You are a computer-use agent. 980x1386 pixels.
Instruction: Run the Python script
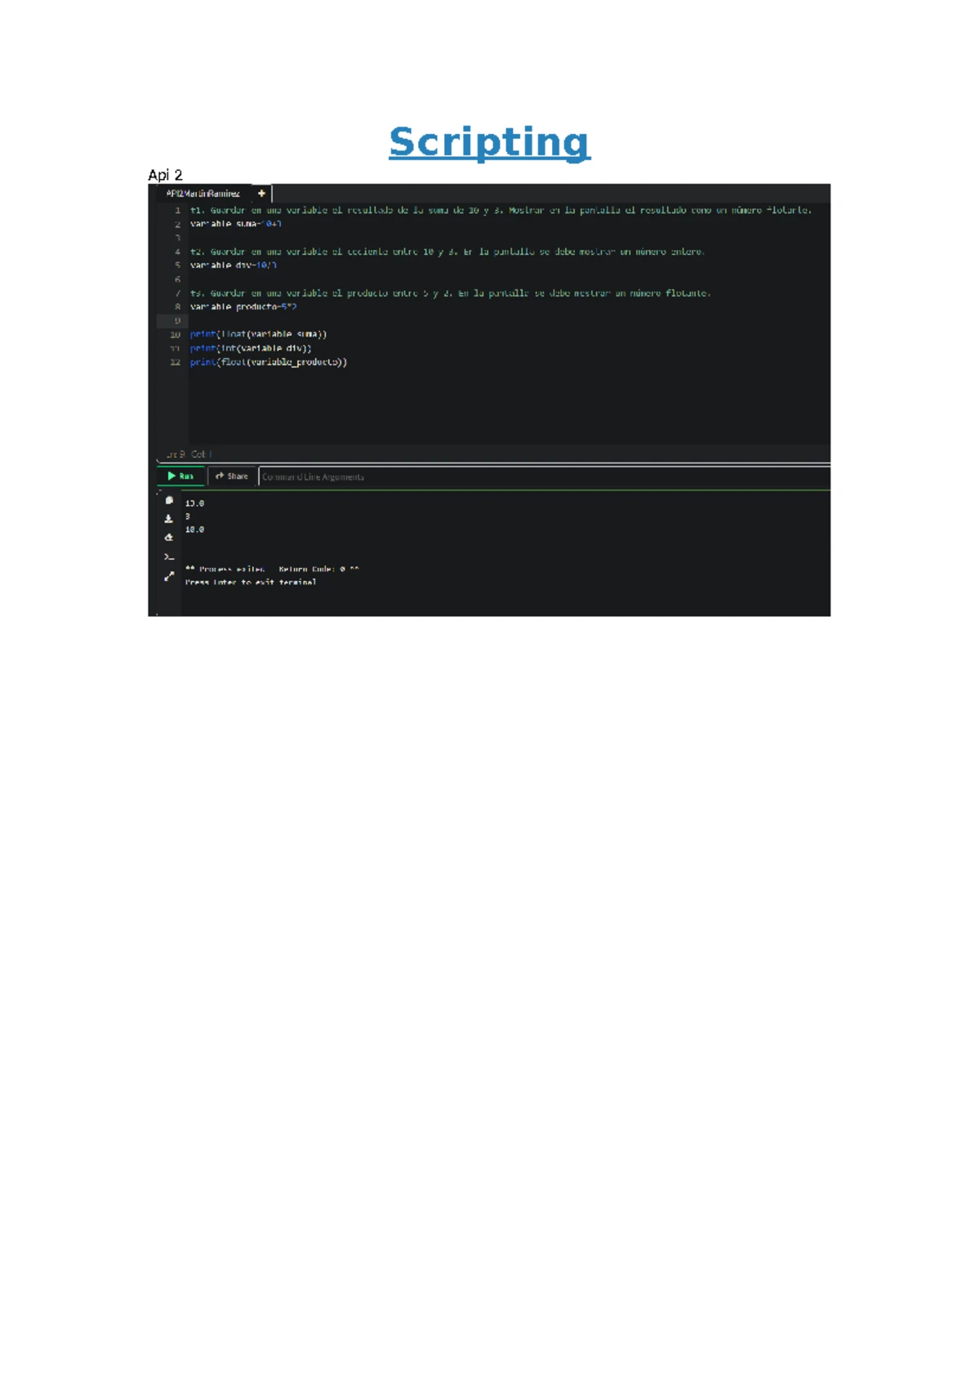coord(180,476)
